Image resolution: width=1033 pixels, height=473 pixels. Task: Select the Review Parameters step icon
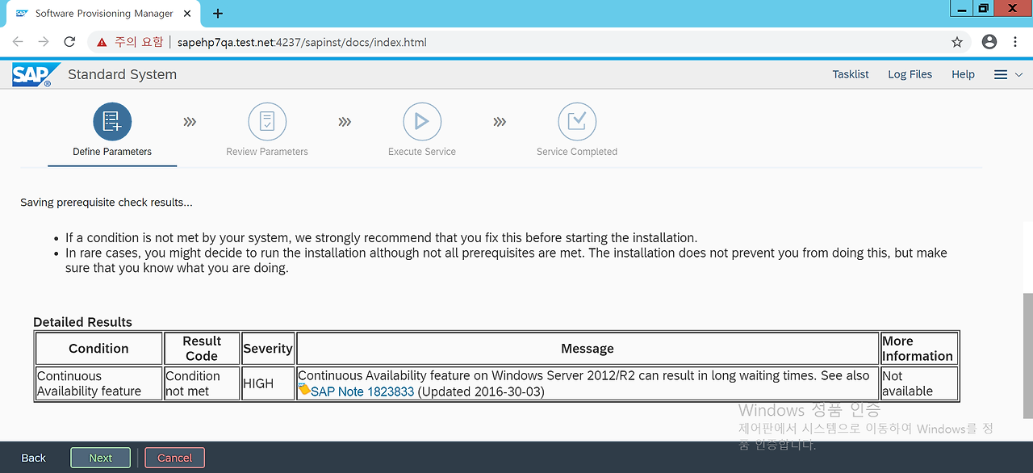(267, 122)
